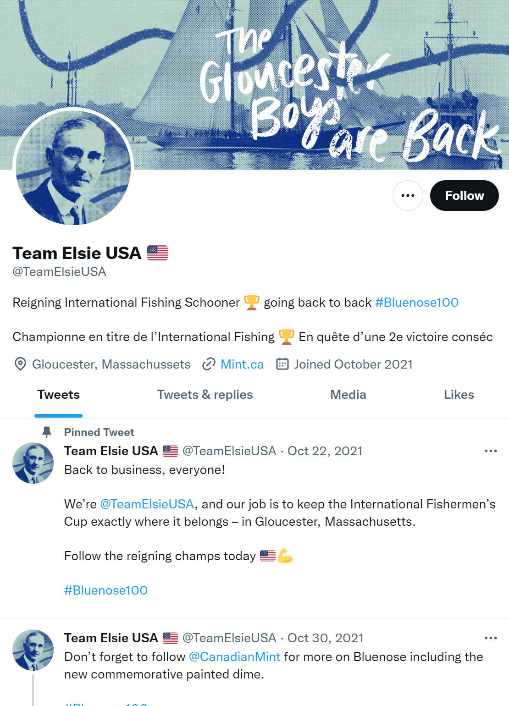Open the avatar on the pinned tweet
Viewport: 509px width, 706px height.
33,463
